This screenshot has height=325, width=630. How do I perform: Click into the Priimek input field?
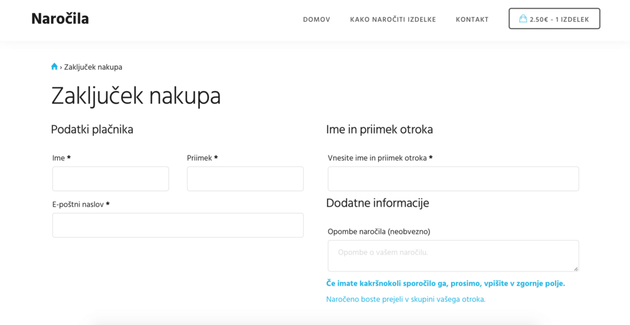[x=245, y=179]
